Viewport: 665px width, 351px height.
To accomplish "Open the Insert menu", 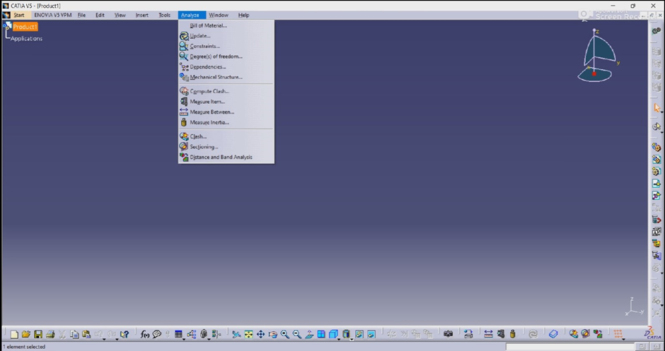I will click(141, 15).
